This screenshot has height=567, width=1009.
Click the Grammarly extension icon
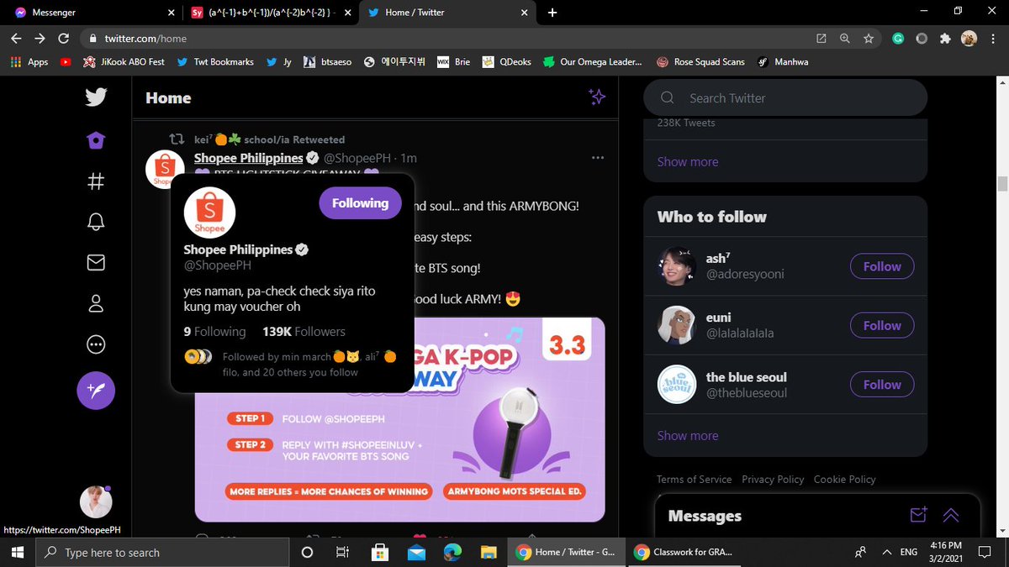coord(898,38)
